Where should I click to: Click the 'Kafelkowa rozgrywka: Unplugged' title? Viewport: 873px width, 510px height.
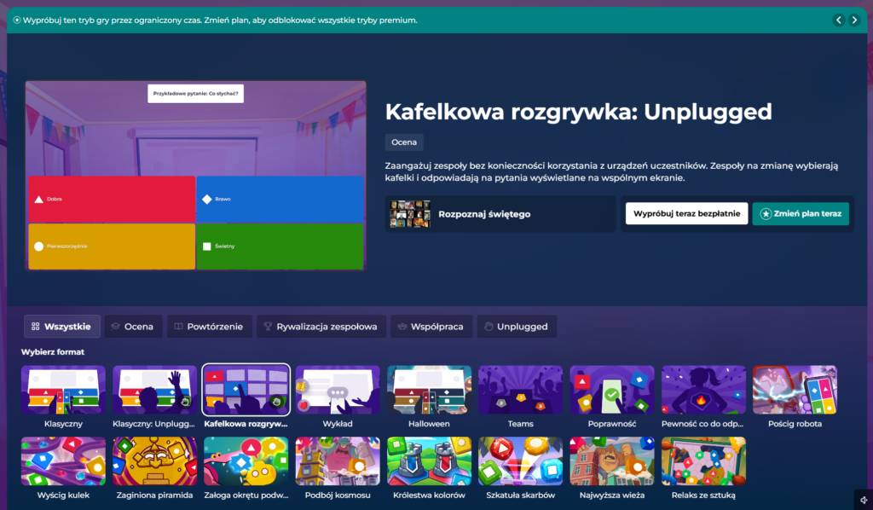point(579,112)
